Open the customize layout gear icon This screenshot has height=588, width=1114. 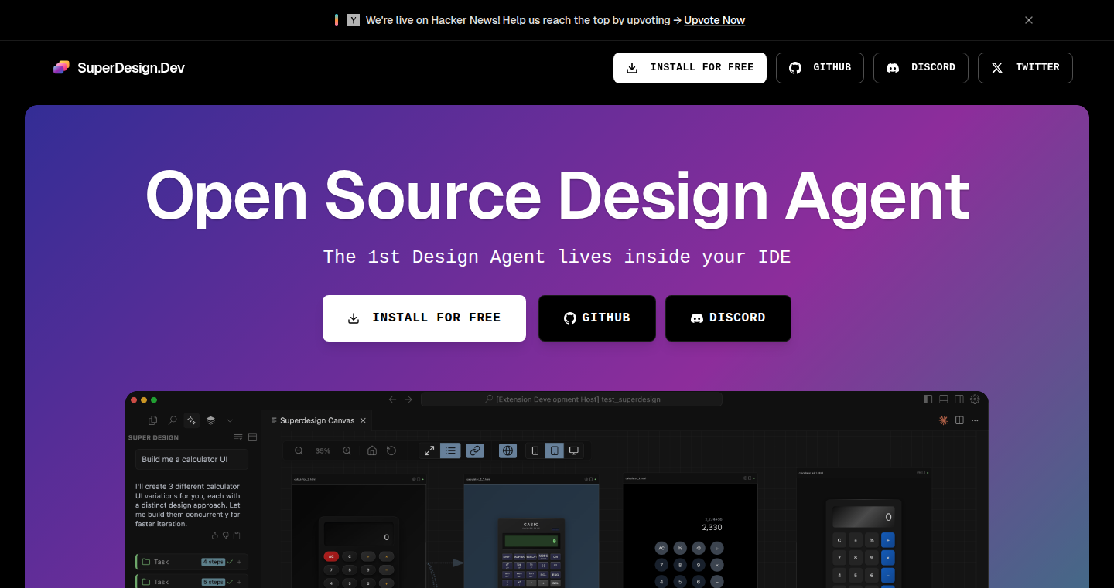[x=975, y=399]
